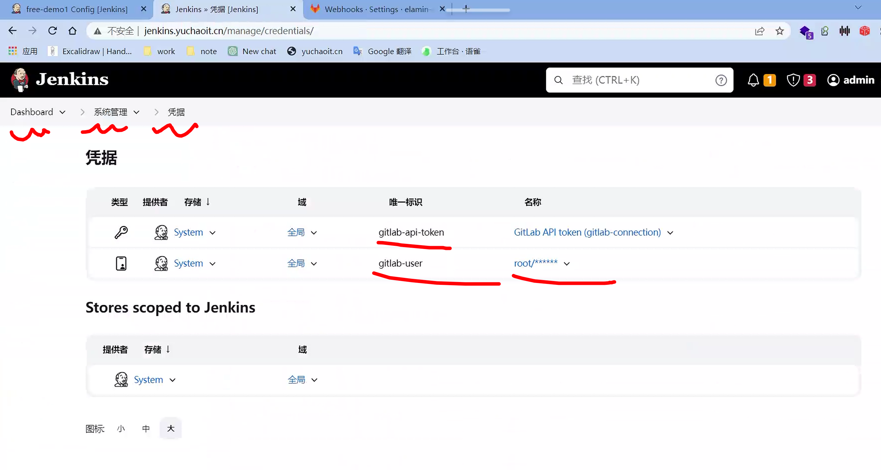The image size is (881, 470).
Task: Open GitLab API token (gitlab-connection) link
Action: coord(587,232)
